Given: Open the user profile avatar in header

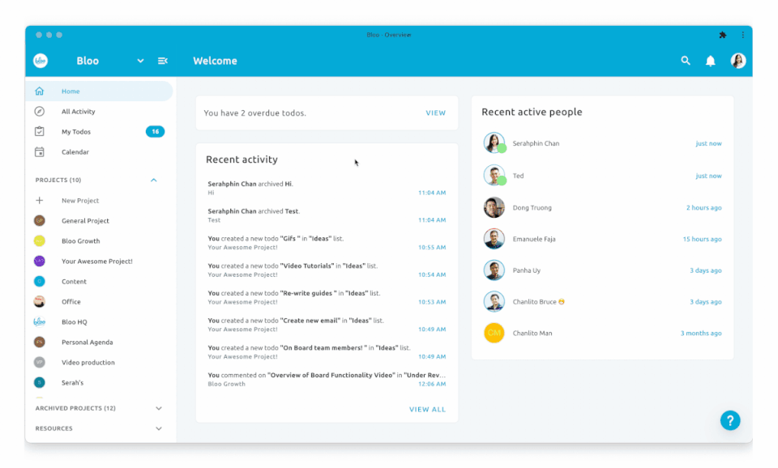Looking at the screenshot, I should pyautogui.click(x=737, y=61).
